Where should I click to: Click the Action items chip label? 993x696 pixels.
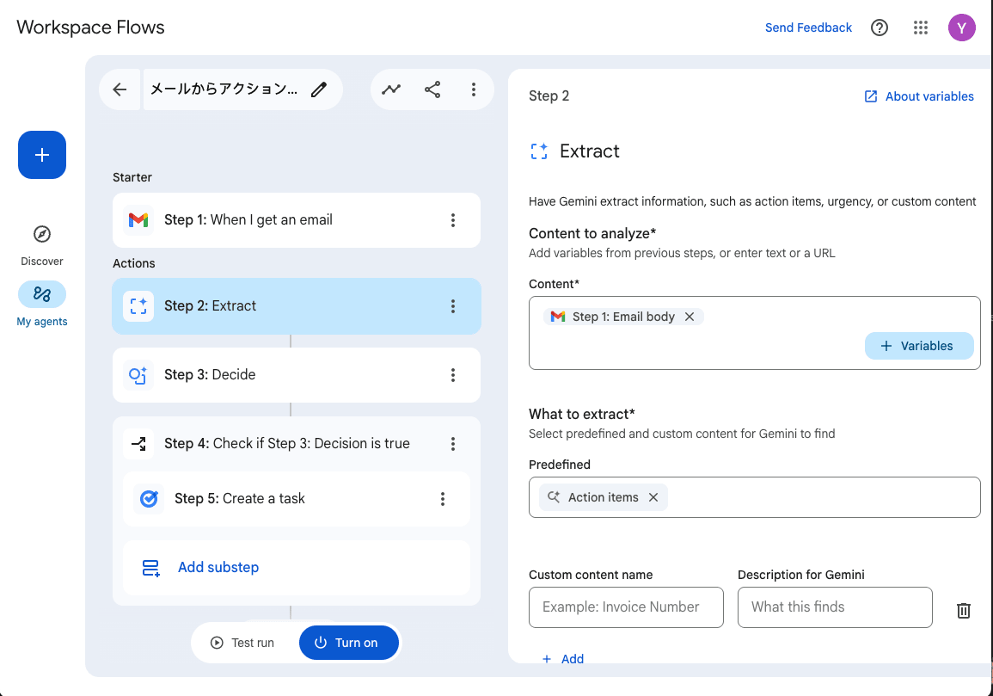point(603,497)
